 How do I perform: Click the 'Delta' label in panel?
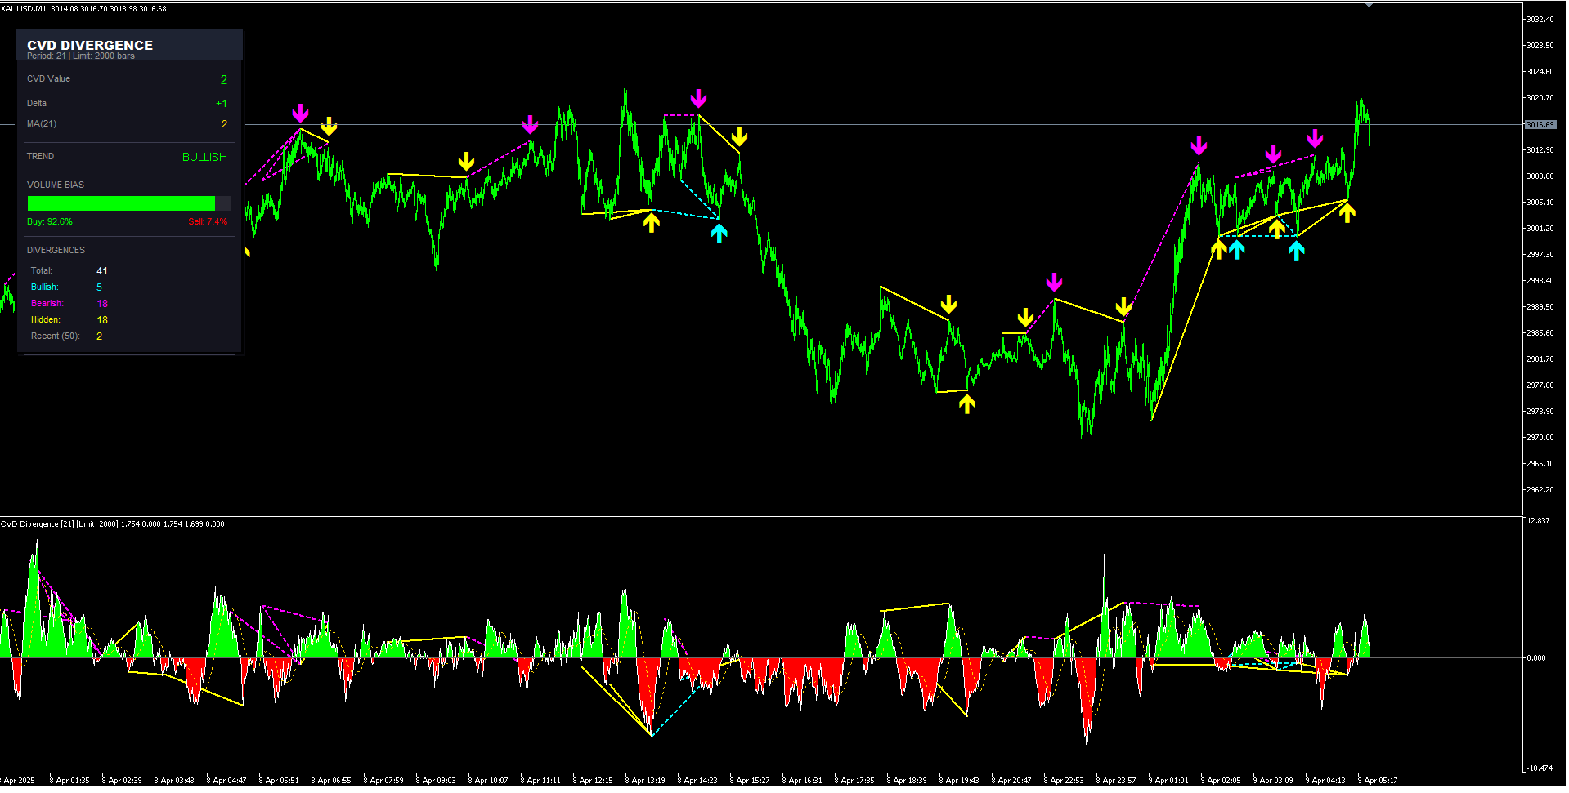37,104
